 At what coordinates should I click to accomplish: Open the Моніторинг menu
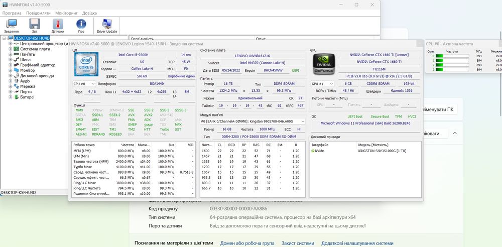(66, 13)
